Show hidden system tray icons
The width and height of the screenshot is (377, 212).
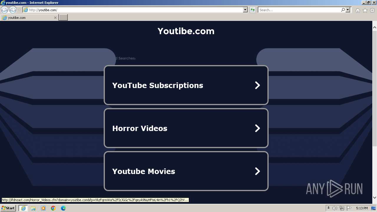tap(328, 208)
